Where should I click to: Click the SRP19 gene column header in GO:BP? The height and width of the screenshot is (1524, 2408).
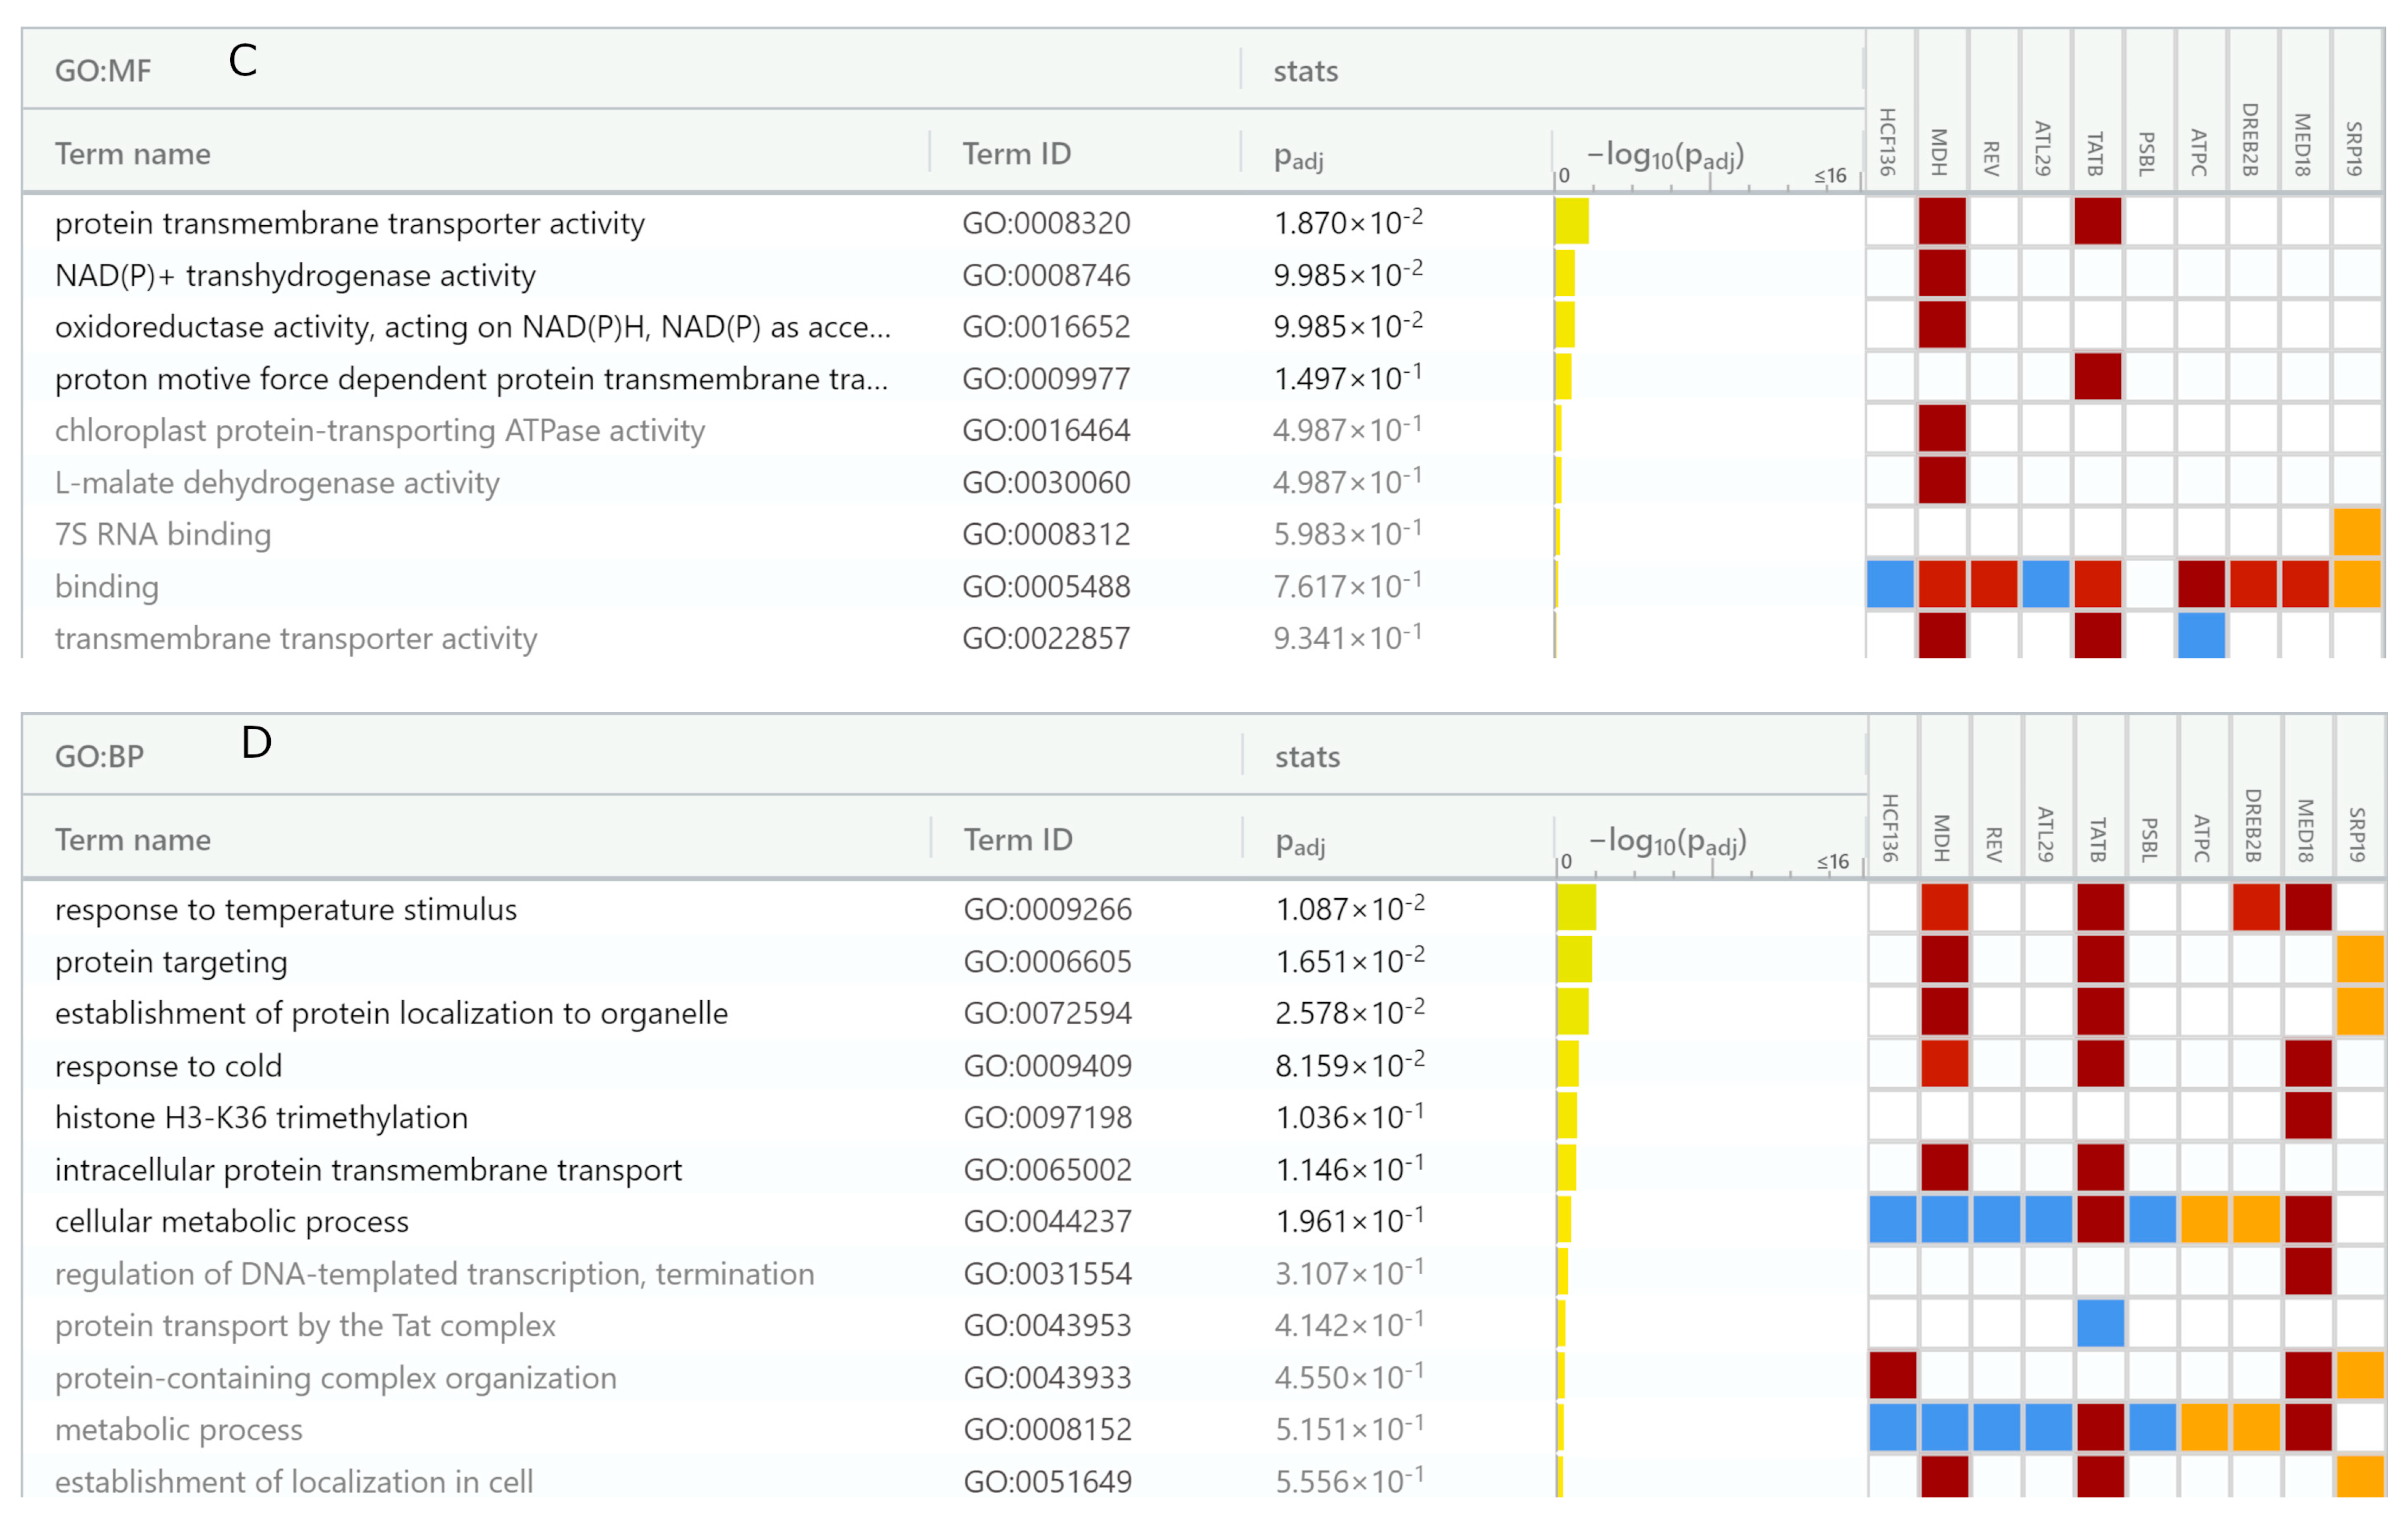pyautogui.click(x=2357, y=834)
